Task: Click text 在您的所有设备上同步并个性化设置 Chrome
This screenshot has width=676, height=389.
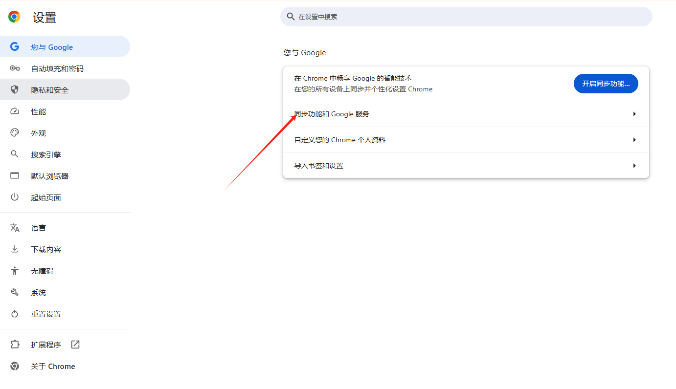Action: click(363, 89)
